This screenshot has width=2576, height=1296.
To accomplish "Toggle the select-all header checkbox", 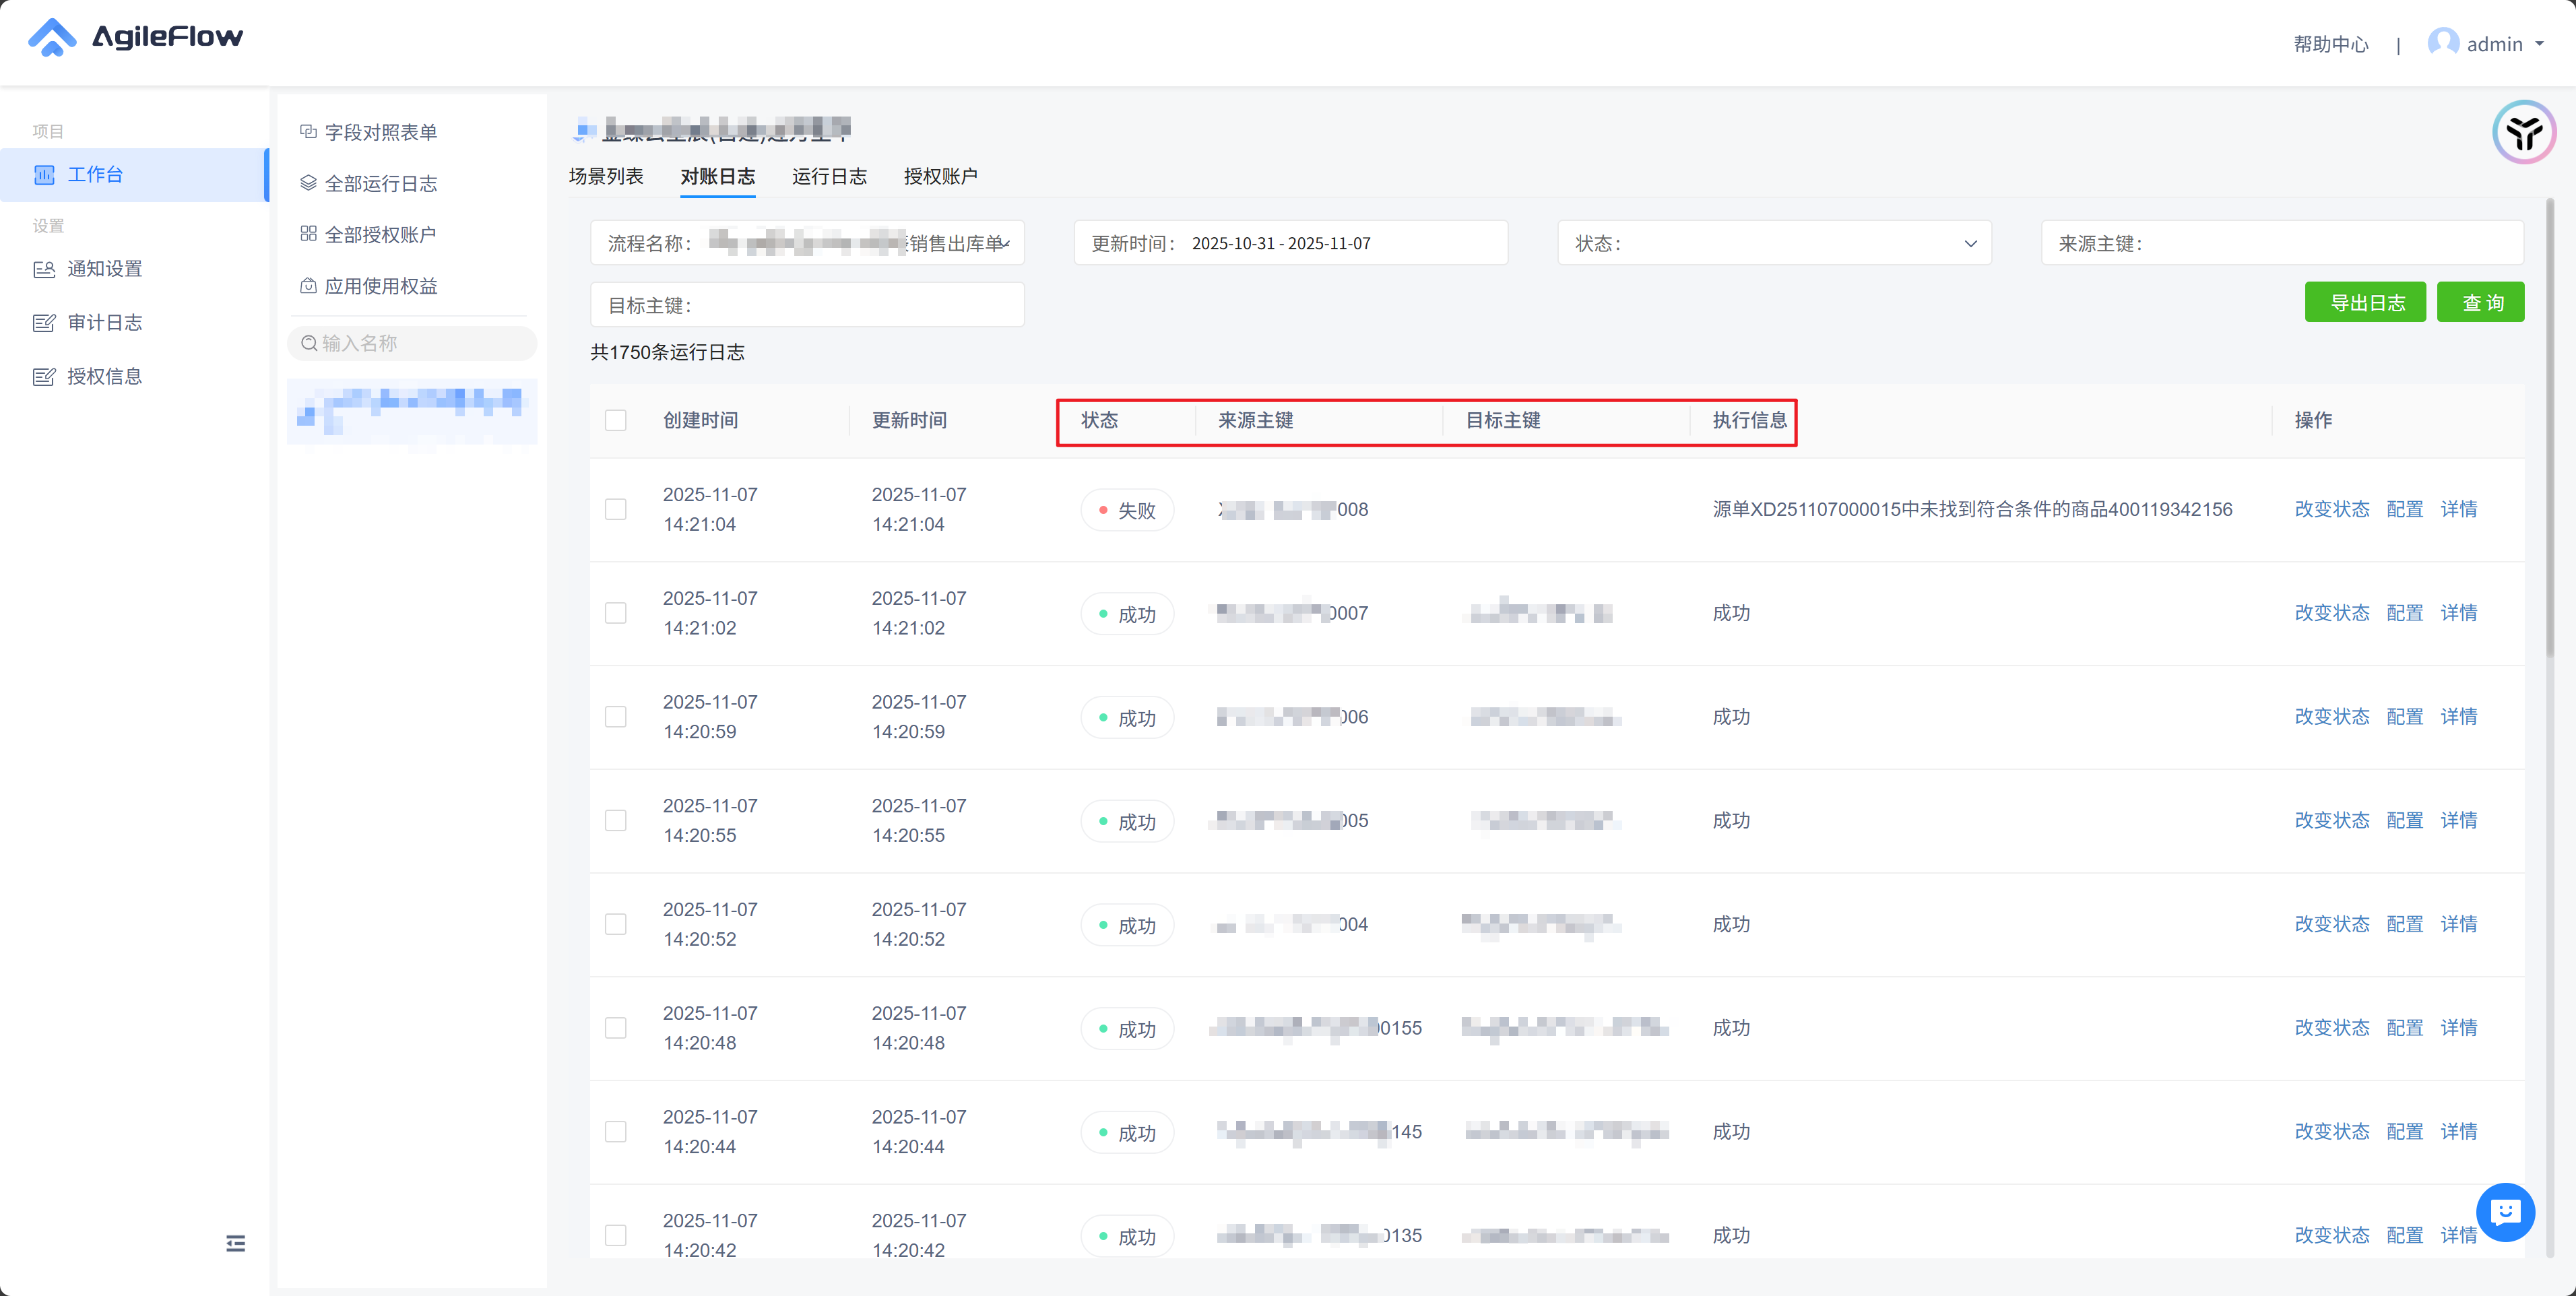I will 616,420.
